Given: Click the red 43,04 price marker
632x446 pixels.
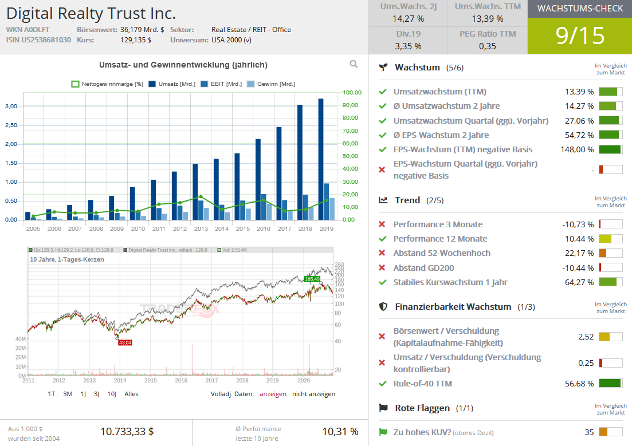Looking at the screenshot, I should coord(125,343).
